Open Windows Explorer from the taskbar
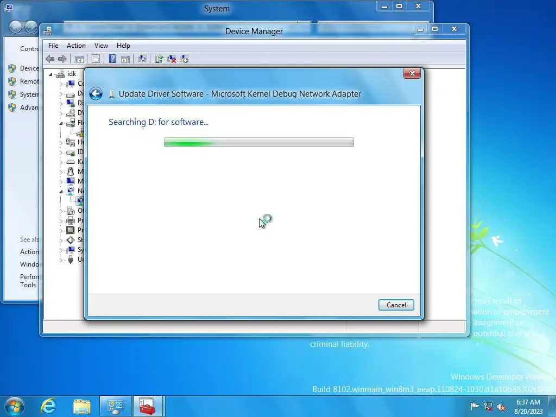The height and width of the screenshot is (417, 556). (82, 406)
